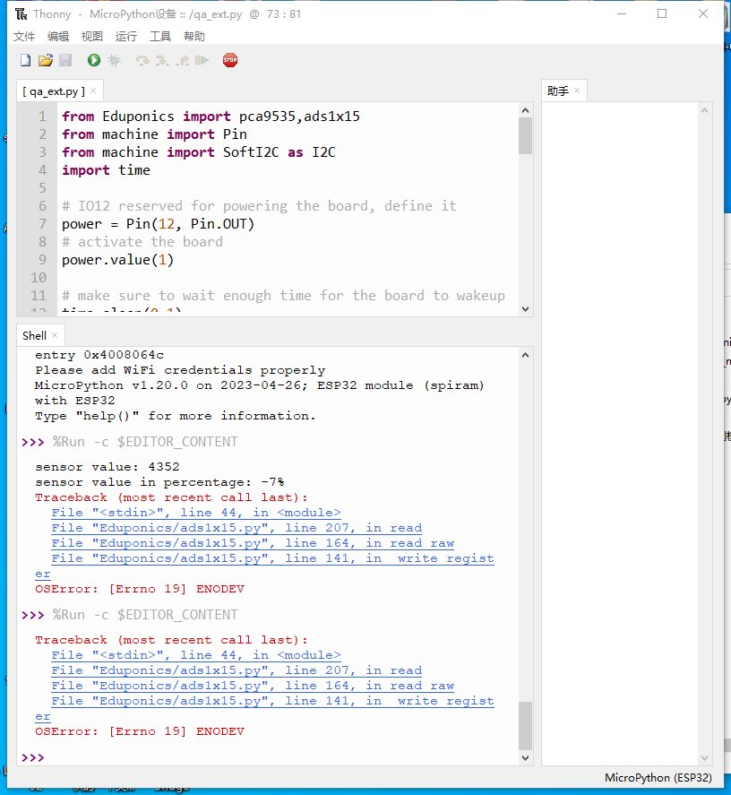Click assistant panel scrollbar up arrow
The height and width of the screenshot is (795, 731).
[704, 110]
